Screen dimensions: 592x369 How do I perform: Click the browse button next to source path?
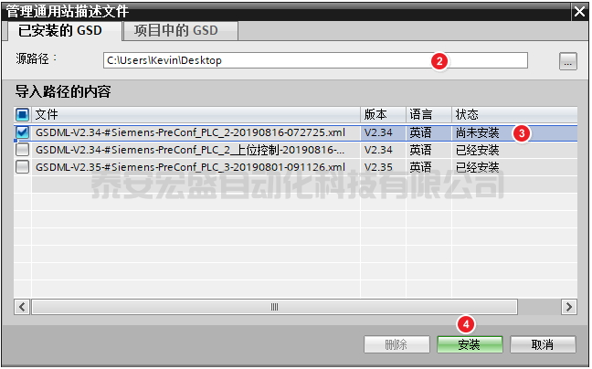tap(567, 61)
